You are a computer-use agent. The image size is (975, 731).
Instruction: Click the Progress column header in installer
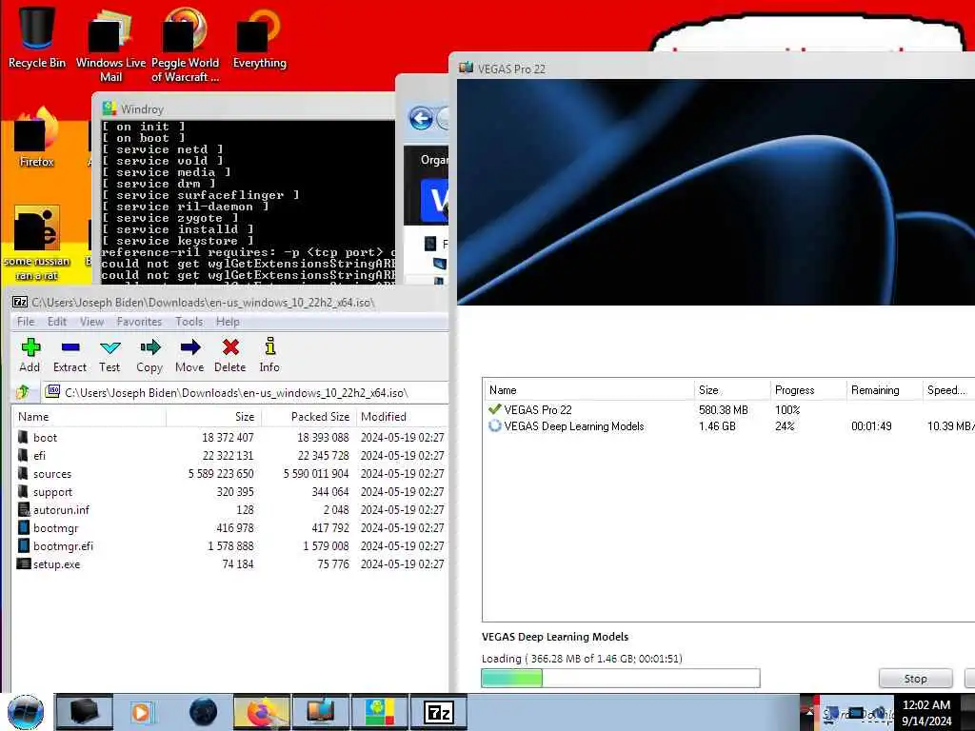pos(807,389)
